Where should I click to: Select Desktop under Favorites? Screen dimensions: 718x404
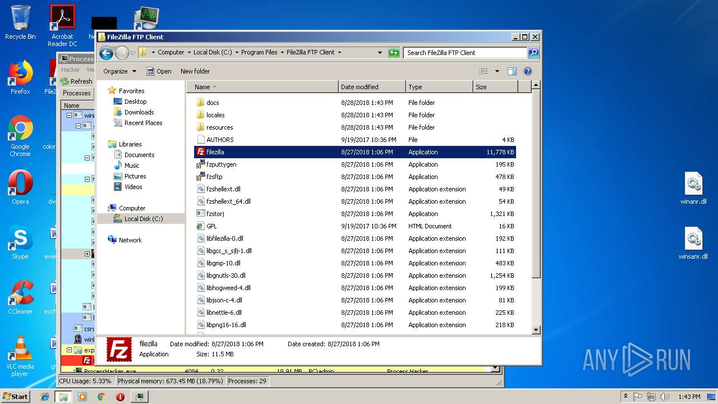(135, 102)
